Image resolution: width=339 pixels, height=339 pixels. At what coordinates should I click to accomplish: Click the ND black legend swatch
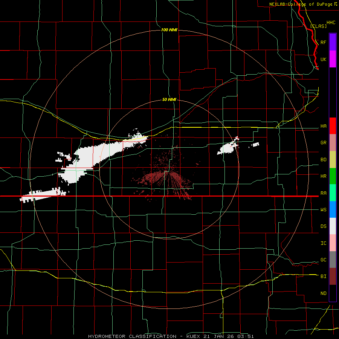(x=333, y=293)
